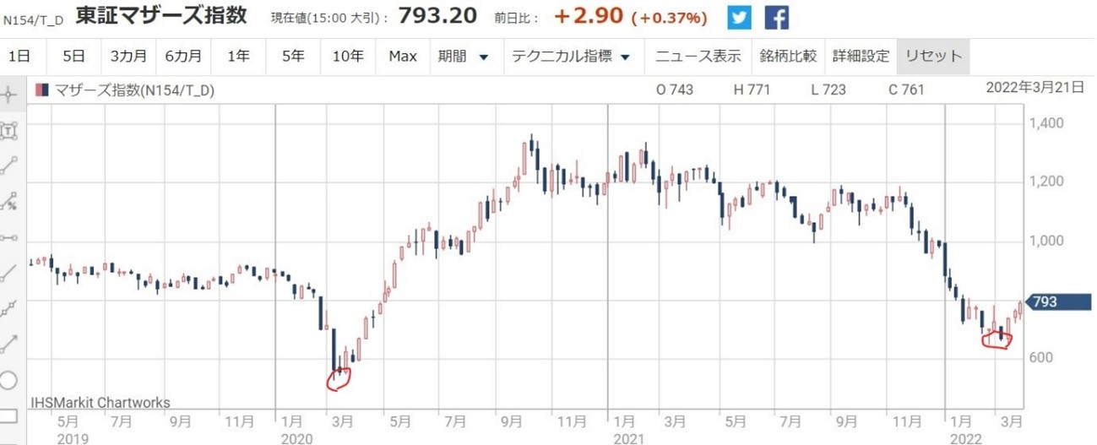This screenshot has width=1097, height=445.
Task: Switch to the 1年 time range
Action: pos(238,57)
